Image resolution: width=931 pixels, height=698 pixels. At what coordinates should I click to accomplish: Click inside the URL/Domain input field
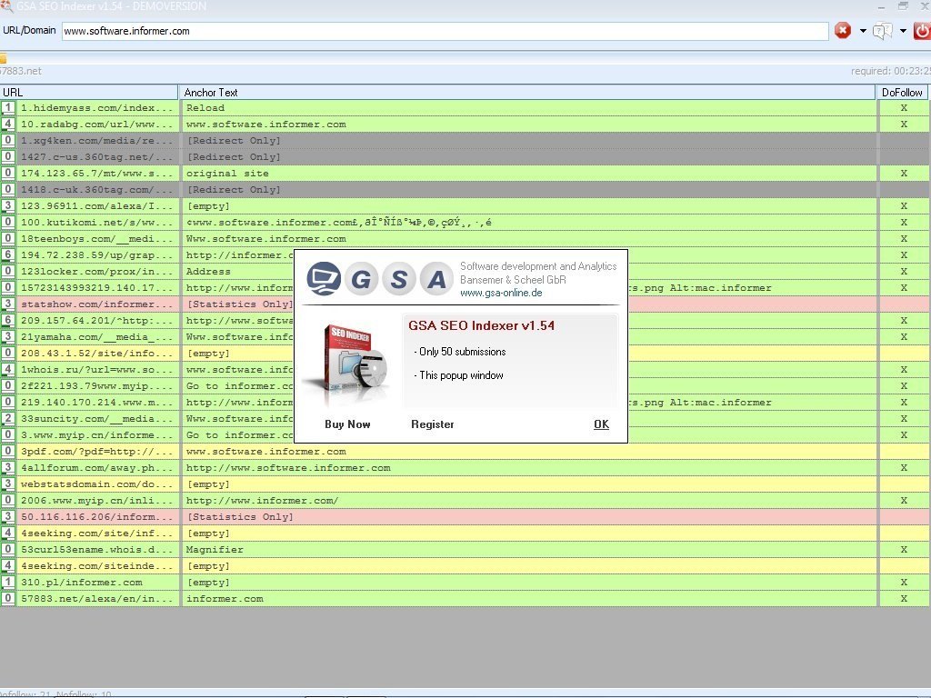point(445,31)
